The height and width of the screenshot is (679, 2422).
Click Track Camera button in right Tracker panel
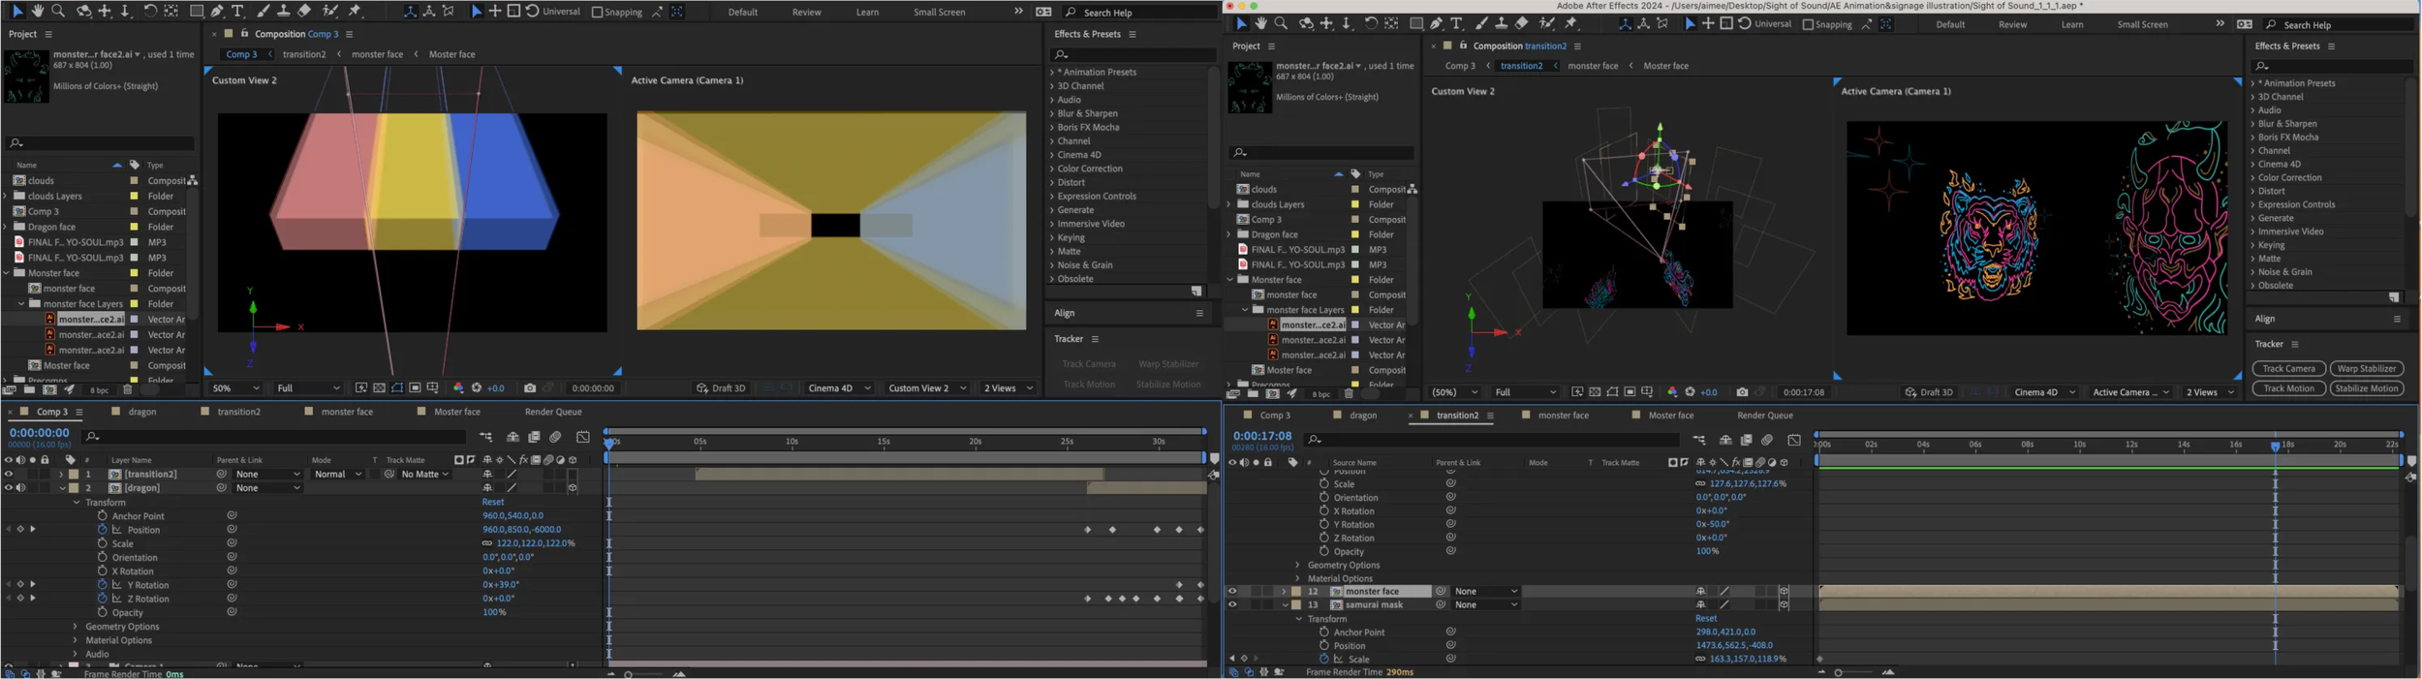[x=2288, y=368]
